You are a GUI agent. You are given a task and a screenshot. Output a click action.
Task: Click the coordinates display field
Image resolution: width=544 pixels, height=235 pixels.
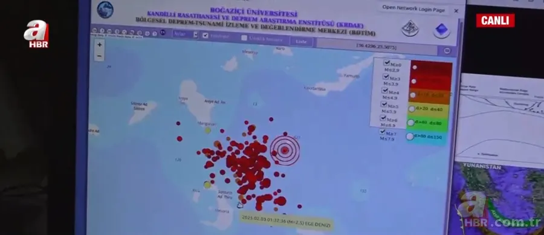[377, 47]
